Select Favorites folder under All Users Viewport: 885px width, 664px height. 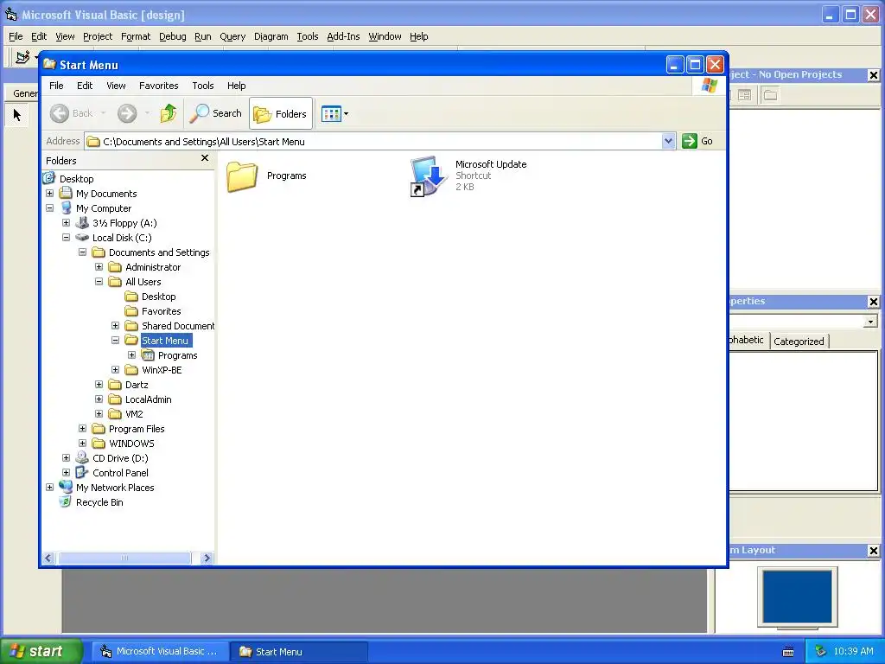(x=161, y=311)
